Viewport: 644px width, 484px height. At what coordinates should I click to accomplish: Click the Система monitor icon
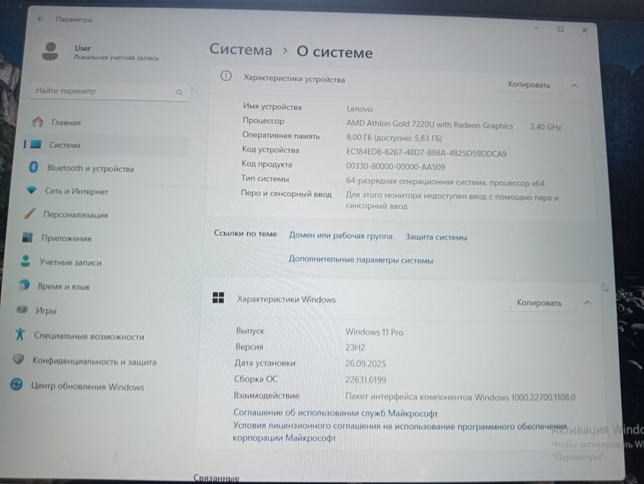pos(36,145)
